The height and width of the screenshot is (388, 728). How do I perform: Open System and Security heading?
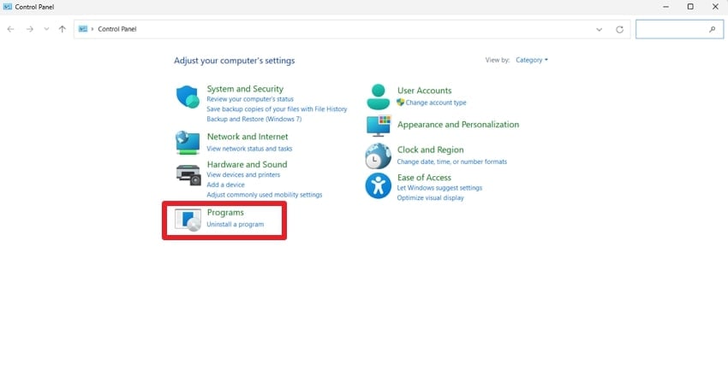245,89
